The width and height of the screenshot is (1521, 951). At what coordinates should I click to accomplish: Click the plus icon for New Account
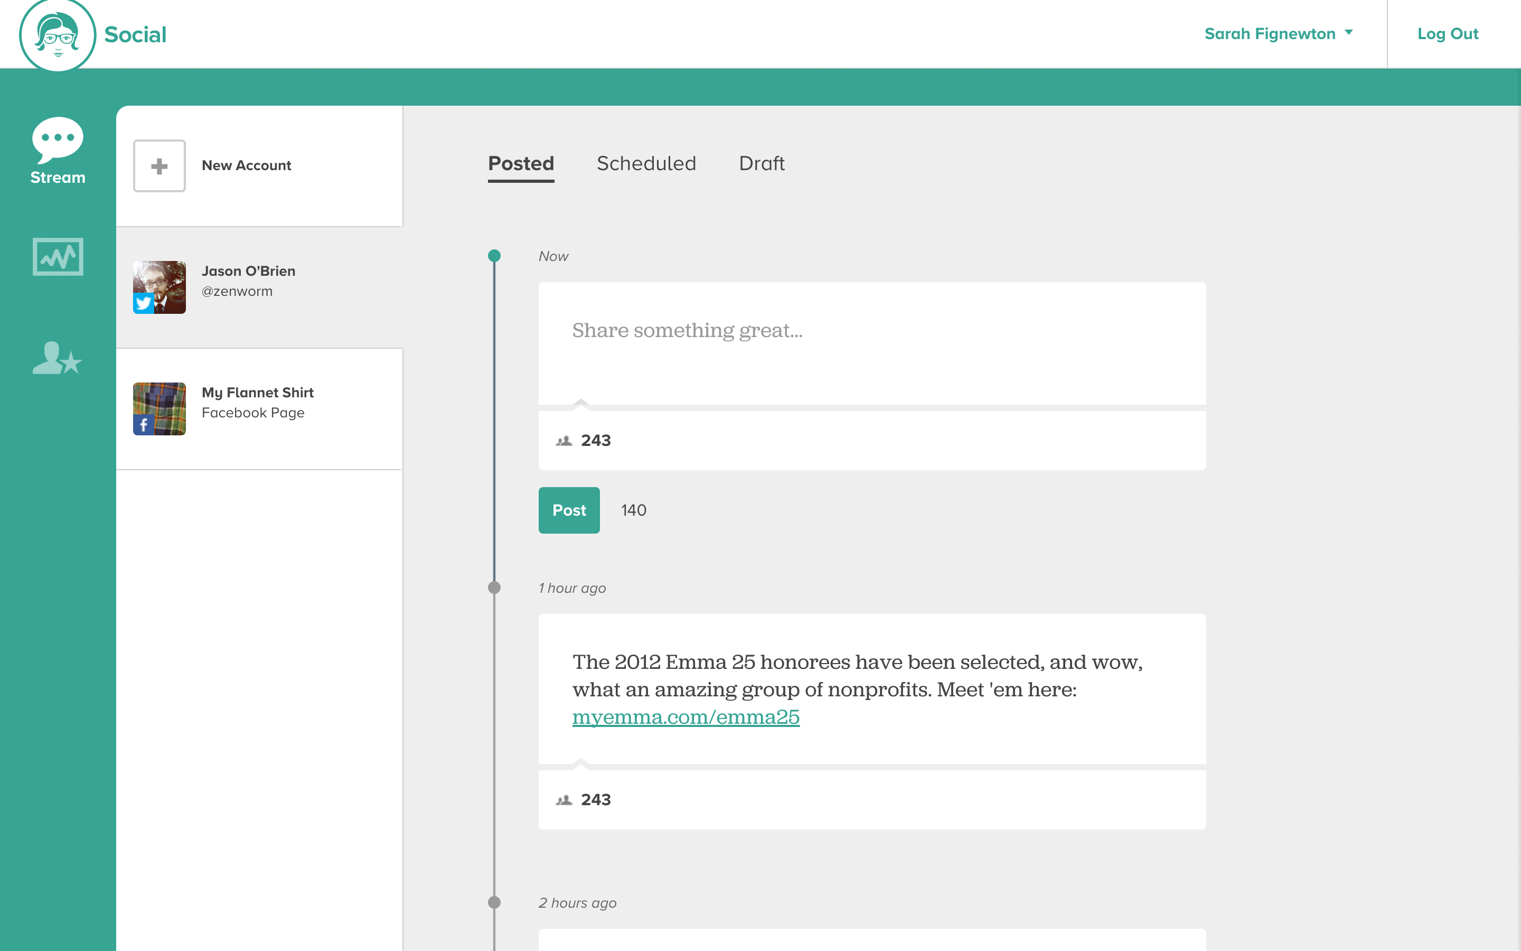pyautogui.click(x=159, y=166)
